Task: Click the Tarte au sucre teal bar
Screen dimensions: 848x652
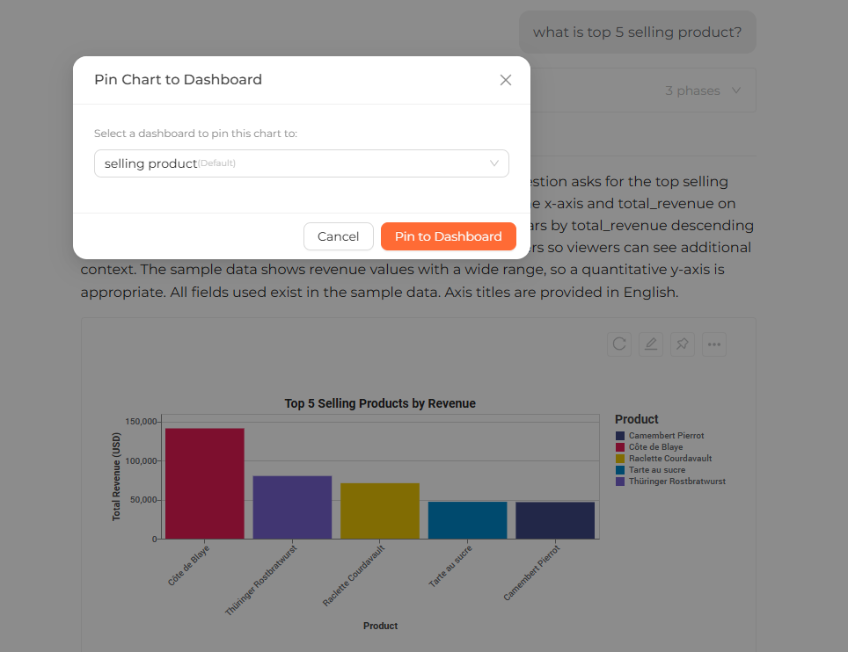Action: 468,520
